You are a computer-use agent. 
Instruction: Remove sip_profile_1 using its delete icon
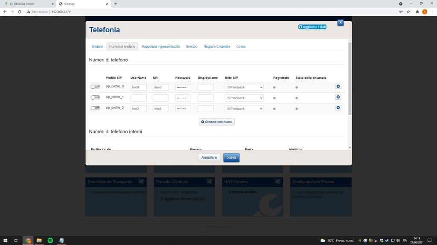(x=338, y=97)
